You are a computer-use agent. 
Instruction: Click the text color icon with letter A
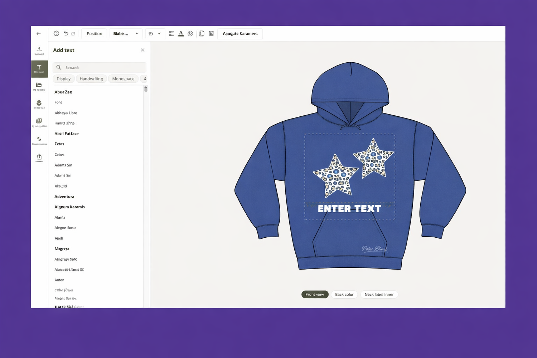click(181, 34)
